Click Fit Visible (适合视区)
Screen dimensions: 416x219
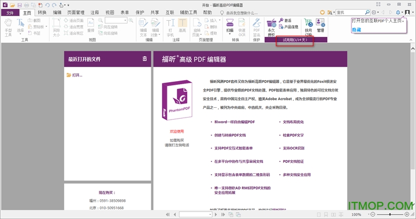pos(74,33)
